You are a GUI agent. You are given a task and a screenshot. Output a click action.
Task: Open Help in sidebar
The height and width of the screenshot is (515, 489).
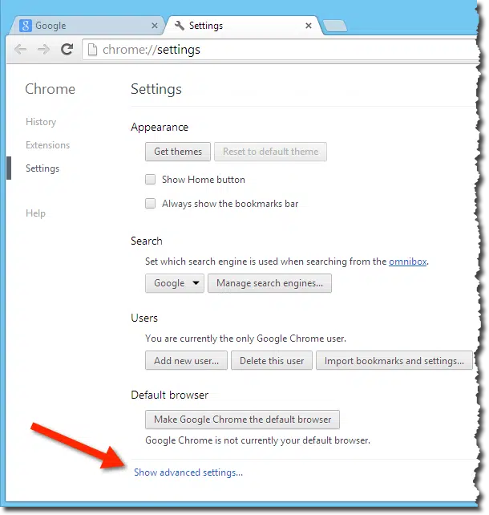[36, 213]
